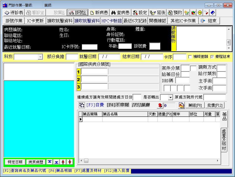Expand the 是否轉出 dropdown

pyautogui.click(x=170, y=98)
